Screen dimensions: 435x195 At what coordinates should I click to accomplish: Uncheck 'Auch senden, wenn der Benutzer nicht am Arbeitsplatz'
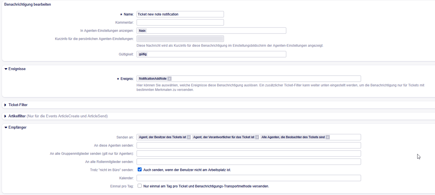(140, 170)
